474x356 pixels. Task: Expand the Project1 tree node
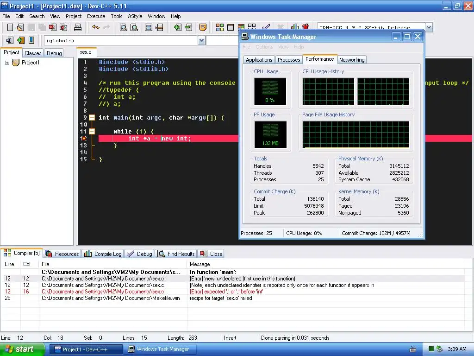[7, 63]
